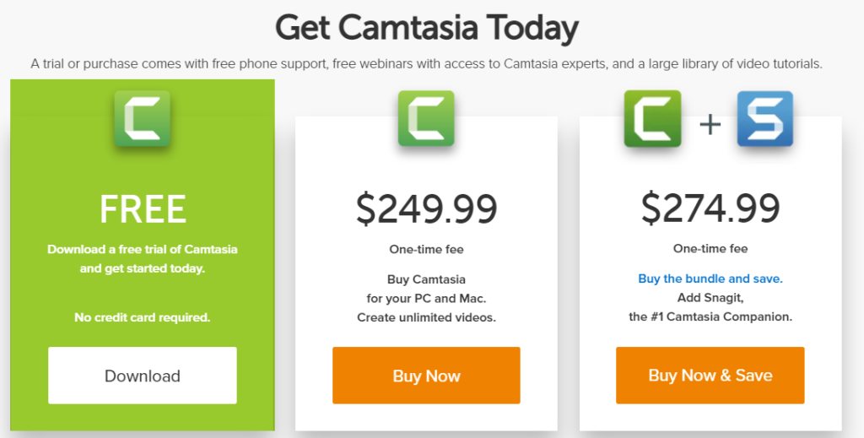The height and width of the screenshot is (438, 864).
Task: Click "One-time fee" under the $249.99 price
Action: click(x=426, y=249)
